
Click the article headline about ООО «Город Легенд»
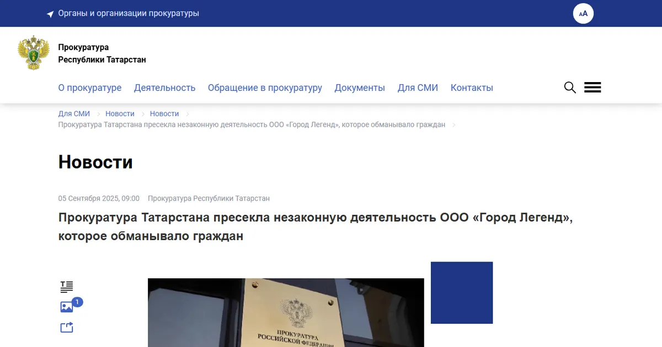[x=316, y=226]
